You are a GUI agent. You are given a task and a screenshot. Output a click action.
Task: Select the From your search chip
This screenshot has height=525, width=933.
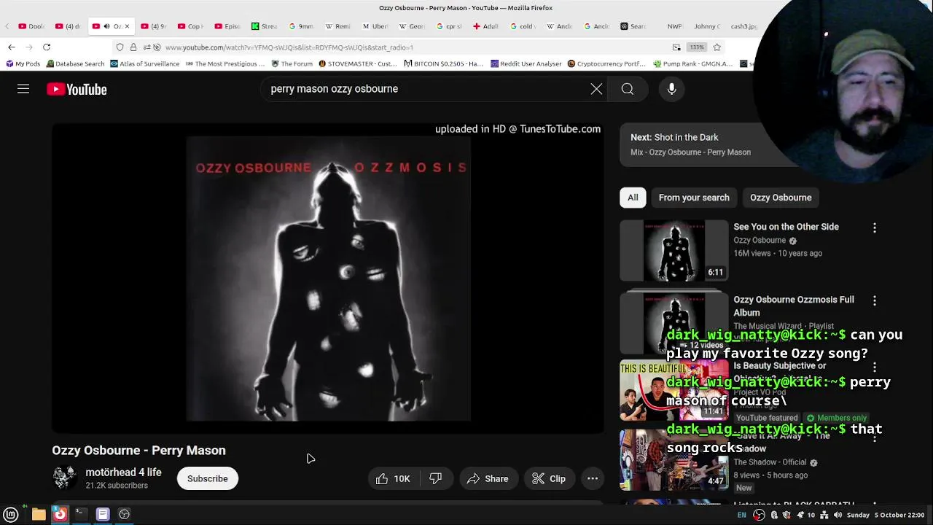pos(694,198)
